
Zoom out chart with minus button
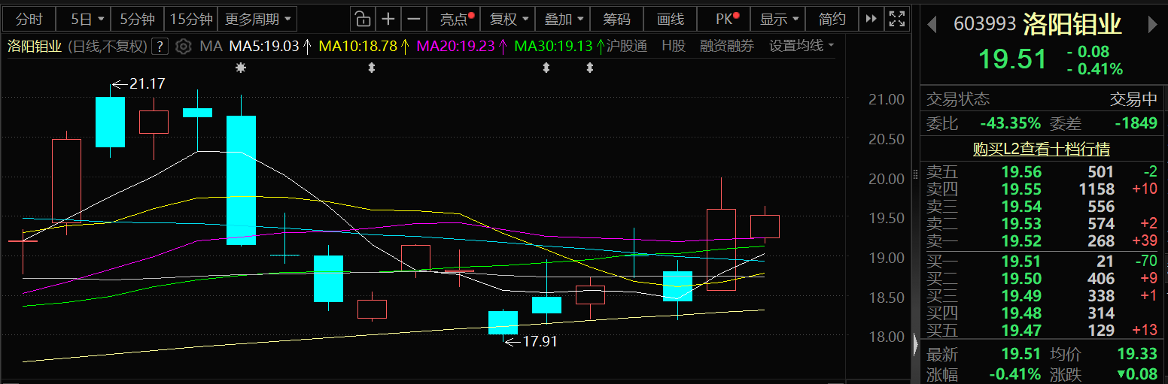[413, 19]
